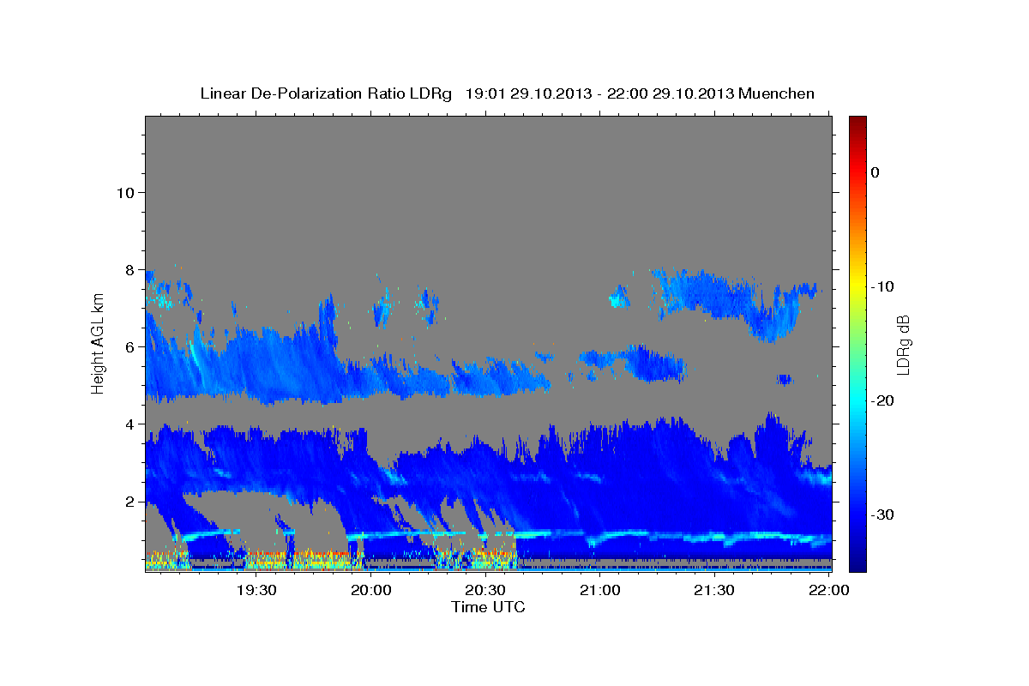The height and width of the screenshot is (686, 1029).
Task: Click the x-axis tick label '20:00'
Action: tap(370, 590)
